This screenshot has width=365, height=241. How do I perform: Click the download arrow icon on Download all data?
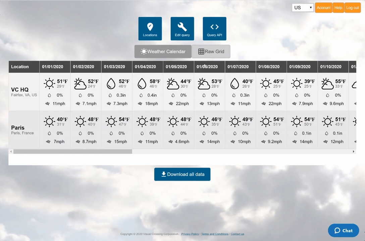coord(164,174)
